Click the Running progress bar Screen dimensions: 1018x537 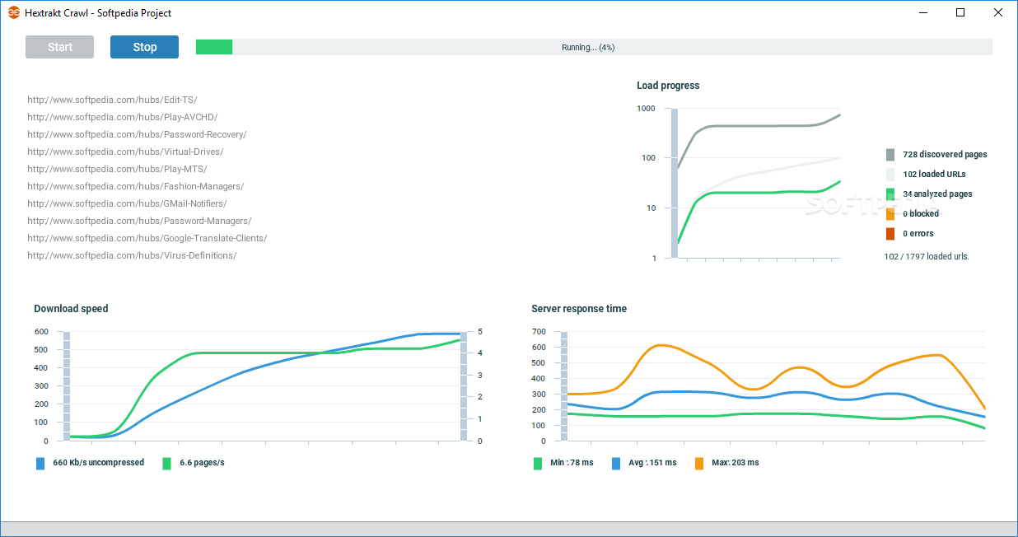coord(594,47)
